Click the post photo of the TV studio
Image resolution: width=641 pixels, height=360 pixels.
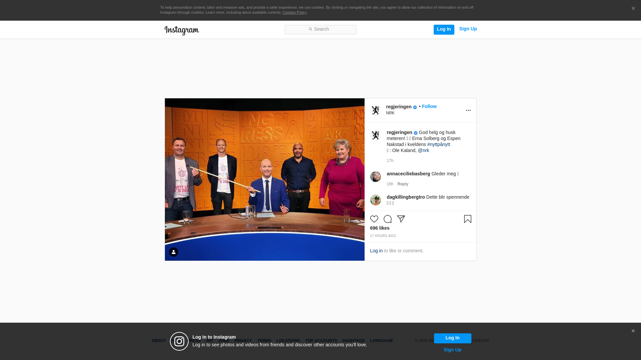(x=265, y=179)
